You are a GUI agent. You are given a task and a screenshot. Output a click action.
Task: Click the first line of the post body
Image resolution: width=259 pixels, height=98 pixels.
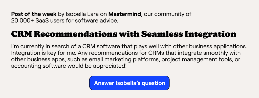click(x=129, y=47)
